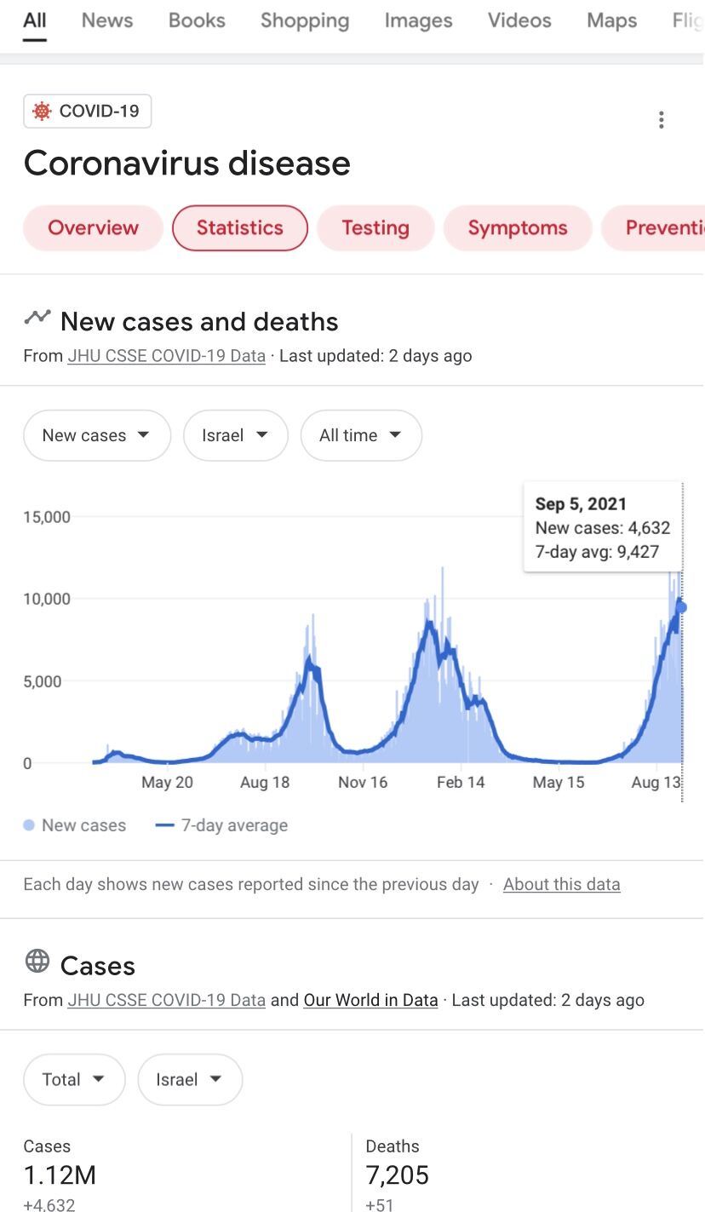Image resolution: width=705 pixels, height=1212 pixels.
Task: Click the trend line icon beside New cases and deaths
Action: click(37, 317)
